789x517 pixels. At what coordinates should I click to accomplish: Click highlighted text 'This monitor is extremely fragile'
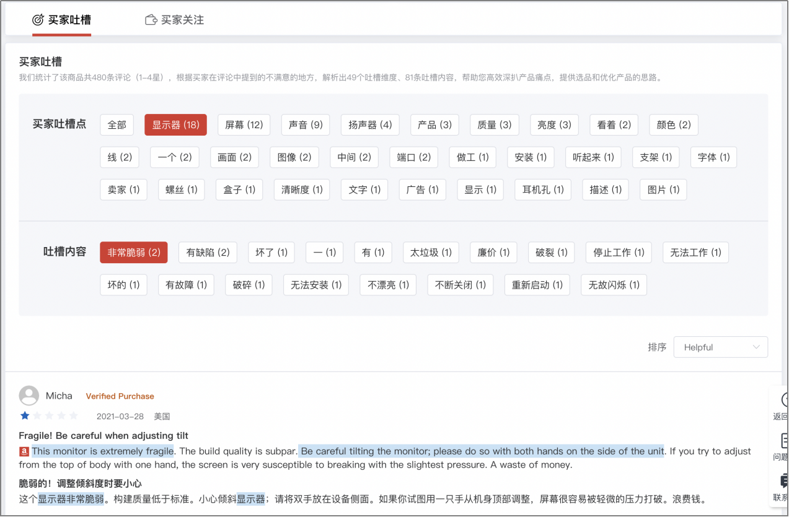pos(102,451)
